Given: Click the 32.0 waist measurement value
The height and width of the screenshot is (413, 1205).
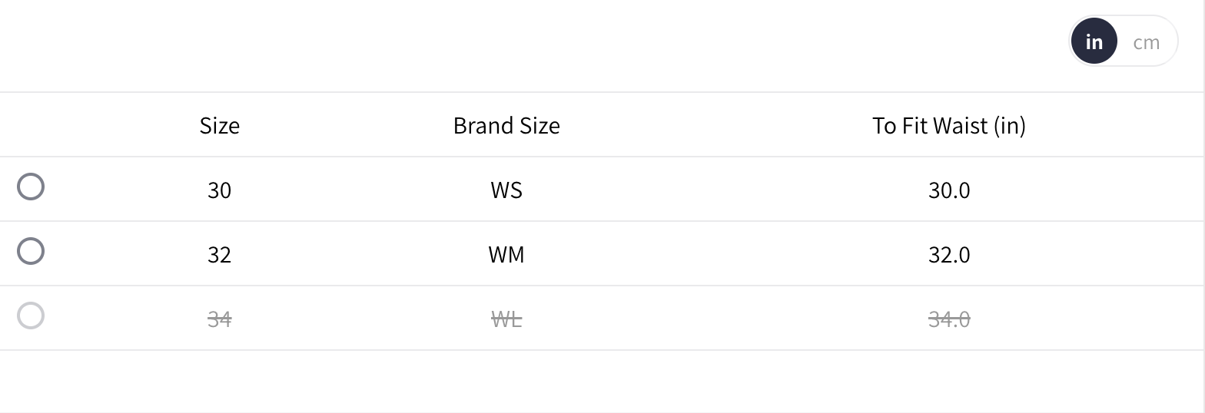Looking at the screenshot, I should click(949, 255).
